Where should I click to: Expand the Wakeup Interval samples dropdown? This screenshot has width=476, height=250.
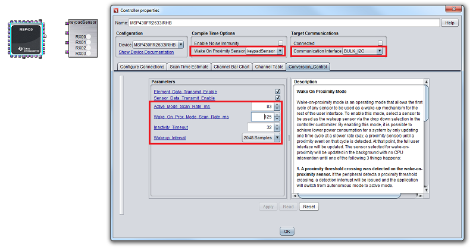tap(277, 137)
